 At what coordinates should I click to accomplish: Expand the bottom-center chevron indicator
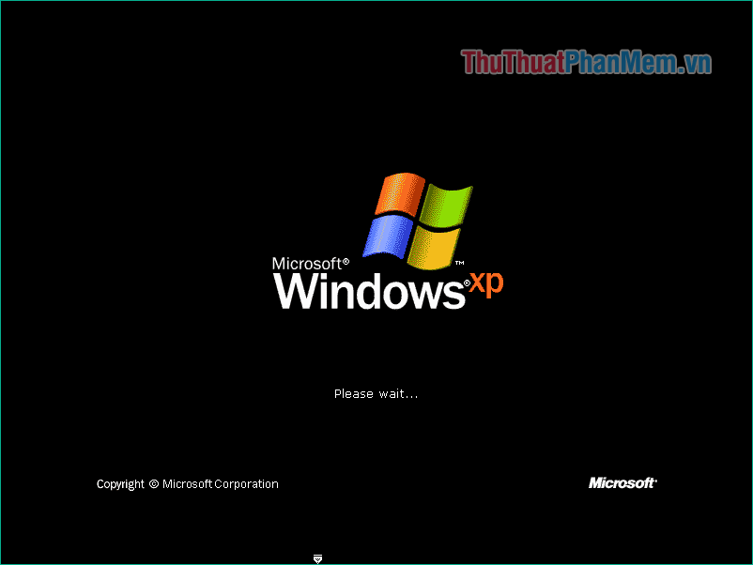(317, 558)
